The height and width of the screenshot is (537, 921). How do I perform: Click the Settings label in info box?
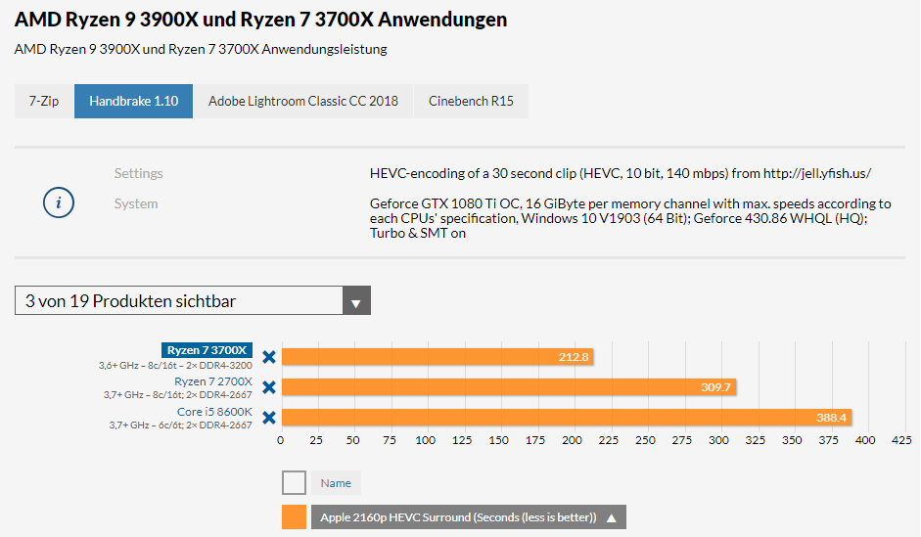click(139, 173)
